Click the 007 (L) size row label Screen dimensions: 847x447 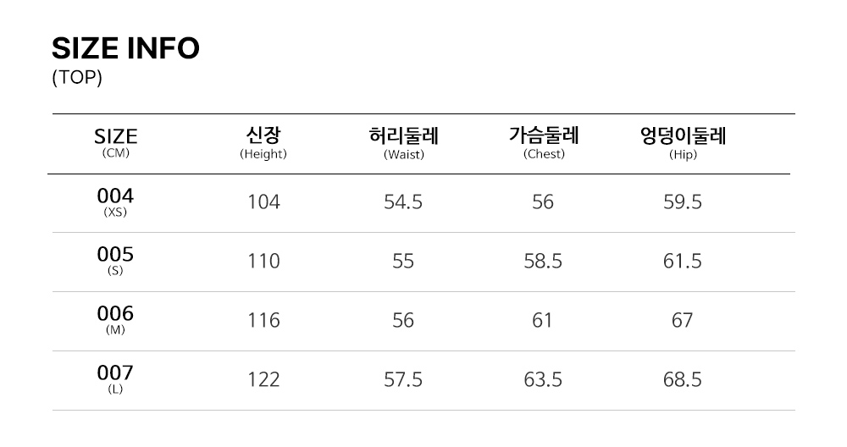click(115, 379)
